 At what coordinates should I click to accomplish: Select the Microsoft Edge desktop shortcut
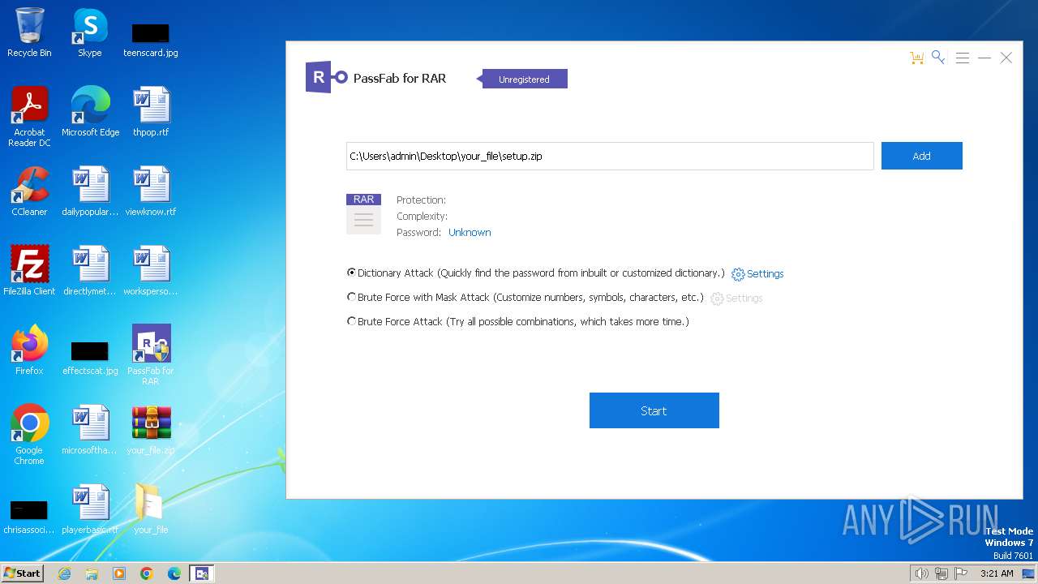coord(90,112)
